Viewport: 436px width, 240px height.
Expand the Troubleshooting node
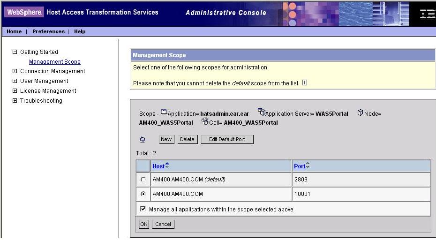click(15, 101)
